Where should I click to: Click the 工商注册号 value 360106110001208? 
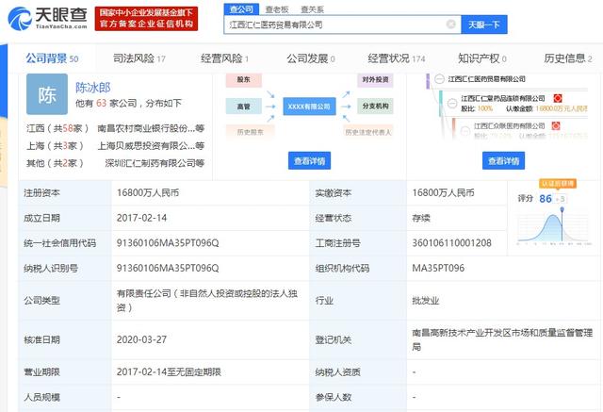(451, 243)
